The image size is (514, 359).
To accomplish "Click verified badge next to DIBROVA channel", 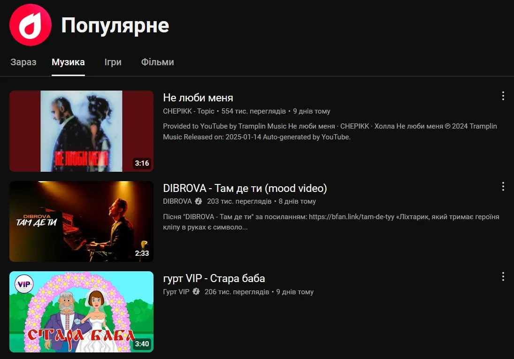I will pos(199,201).
